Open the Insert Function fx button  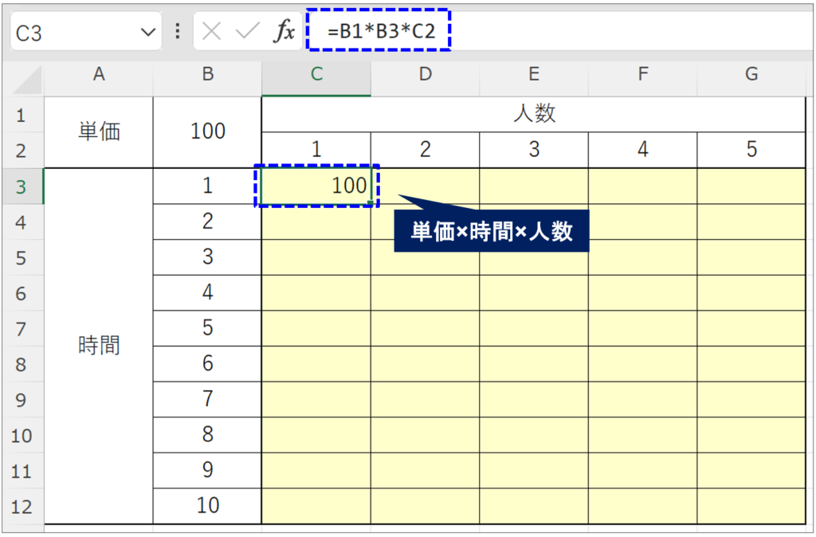point(284,32)
